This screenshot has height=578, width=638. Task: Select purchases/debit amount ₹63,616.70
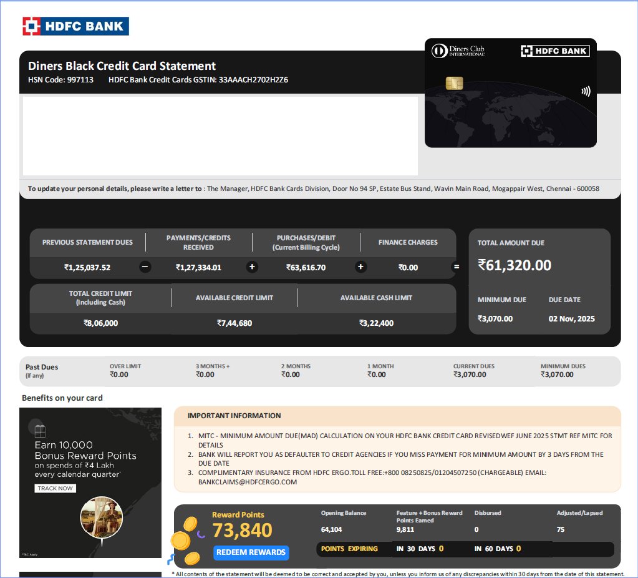pyautogui.click(x=306, y=268)
